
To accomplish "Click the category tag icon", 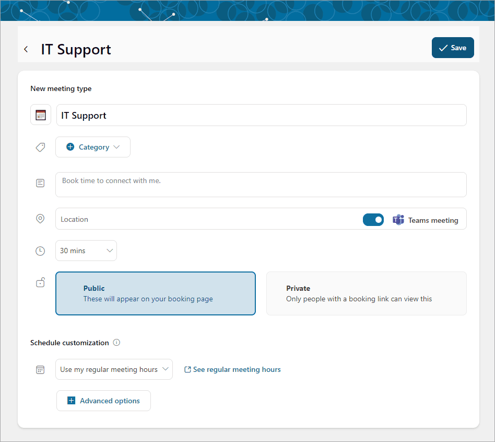I will coord(40,147).
